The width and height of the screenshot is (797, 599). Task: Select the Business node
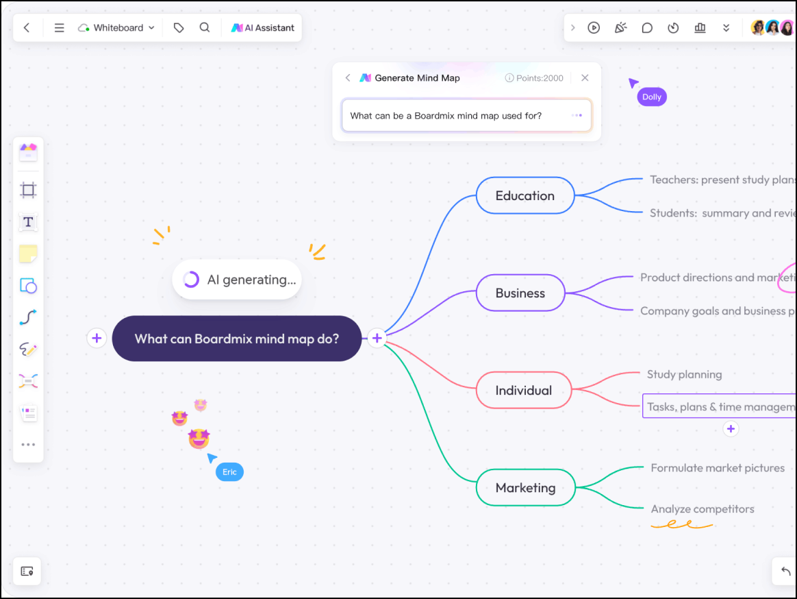tap(520, 293)
